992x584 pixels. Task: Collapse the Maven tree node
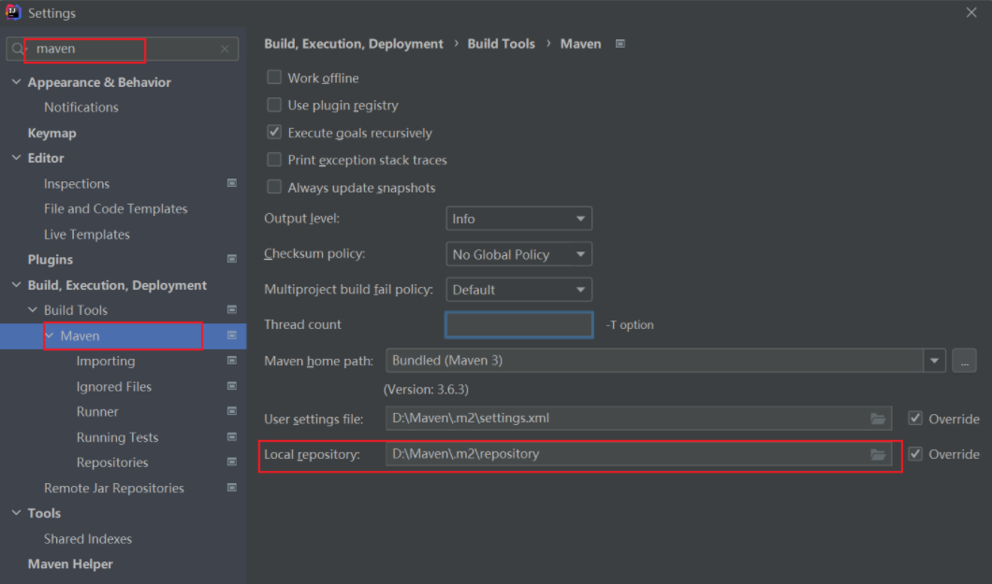(x=50, y=335)
